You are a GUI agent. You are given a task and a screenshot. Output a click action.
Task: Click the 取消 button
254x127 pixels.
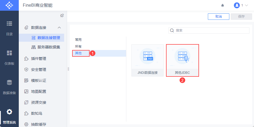coord(219,17)
